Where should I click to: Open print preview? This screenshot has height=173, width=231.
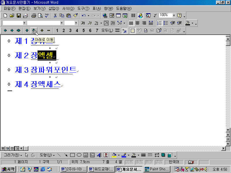[40, 16]
